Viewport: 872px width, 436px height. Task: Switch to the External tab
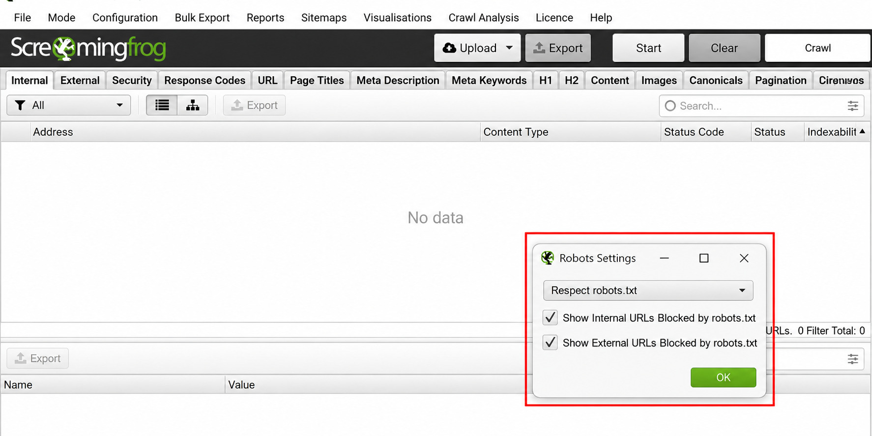pyautogui.click(x=80, y=81)
